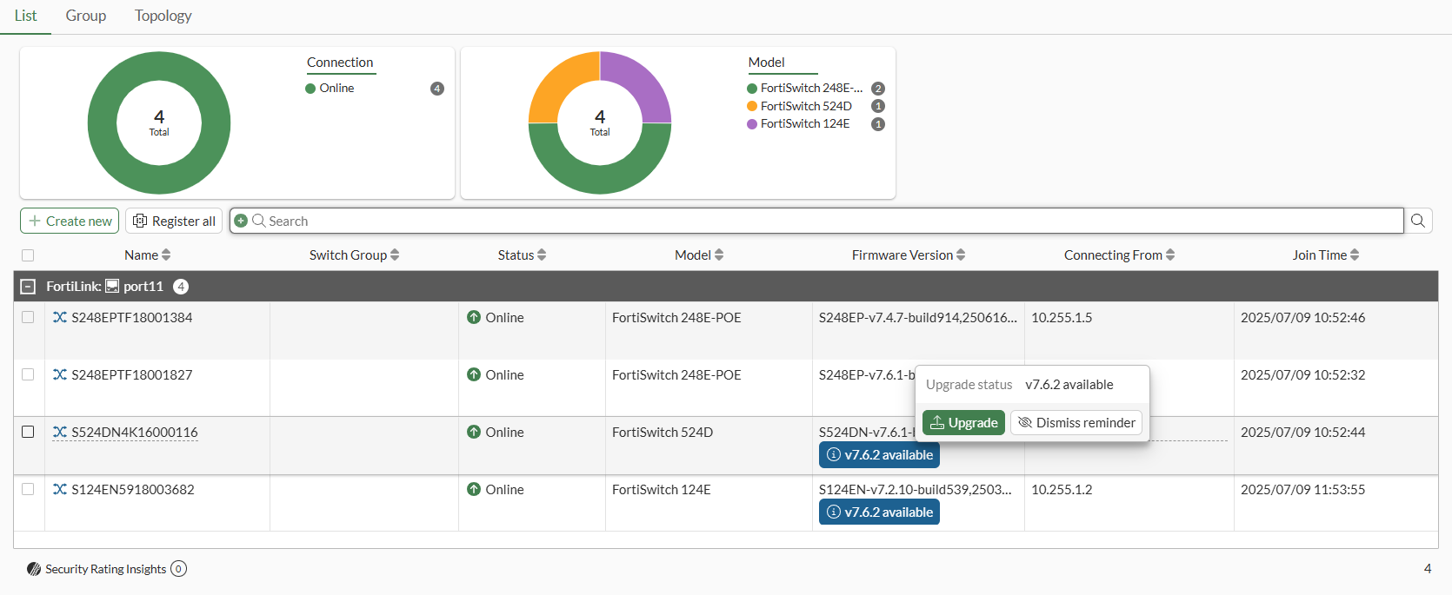Check the S524DN4K16000116 row checkbox

click(x=28, y=432)
